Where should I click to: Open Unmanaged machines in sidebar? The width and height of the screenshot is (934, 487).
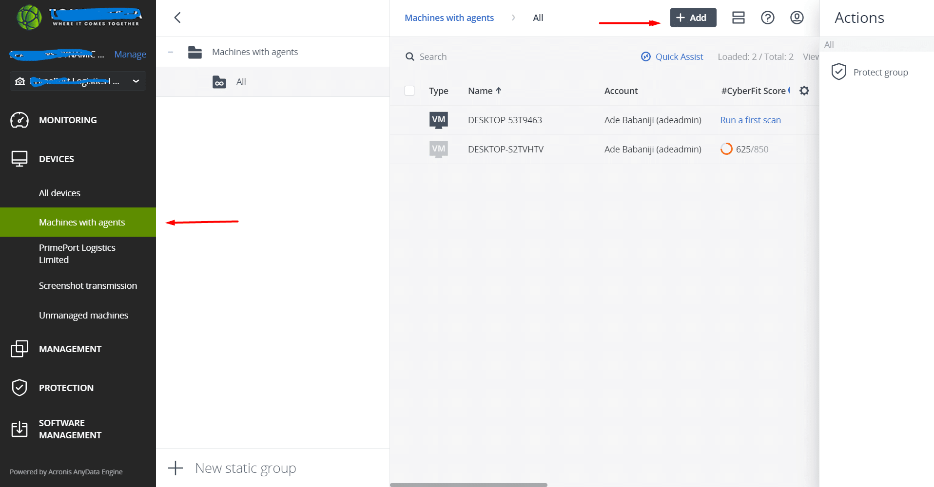(83, 315)
